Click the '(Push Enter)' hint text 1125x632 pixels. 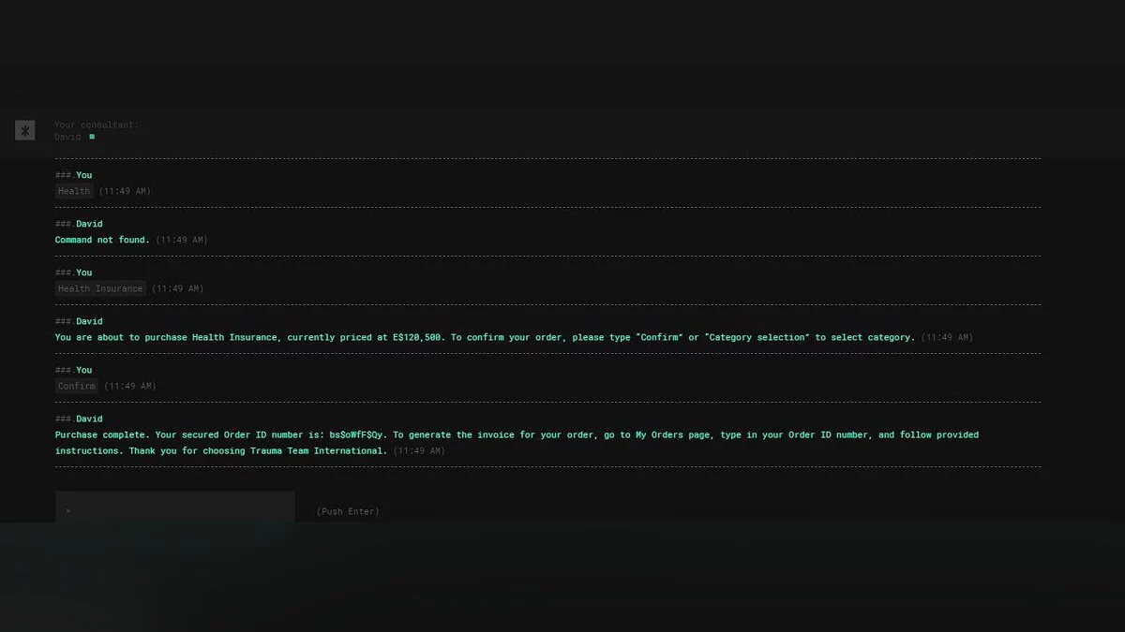click(x=348, y=512)
